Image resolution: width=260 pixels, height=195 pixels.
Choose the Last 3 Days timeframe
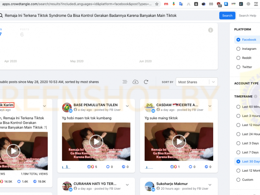click(x=247, y=143)
